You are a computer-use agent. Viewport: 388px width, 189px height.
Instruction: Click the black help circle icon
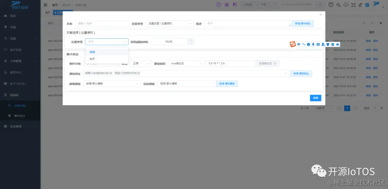[x=331, y=5]
